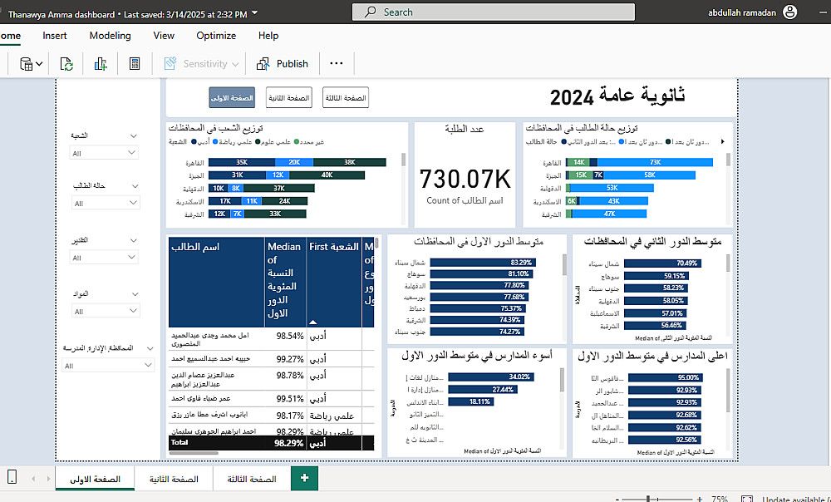Open the حالة الطالب slicer All dropdown
The height and width of the screenshot is (502, 831).
(x=105, y=203)
